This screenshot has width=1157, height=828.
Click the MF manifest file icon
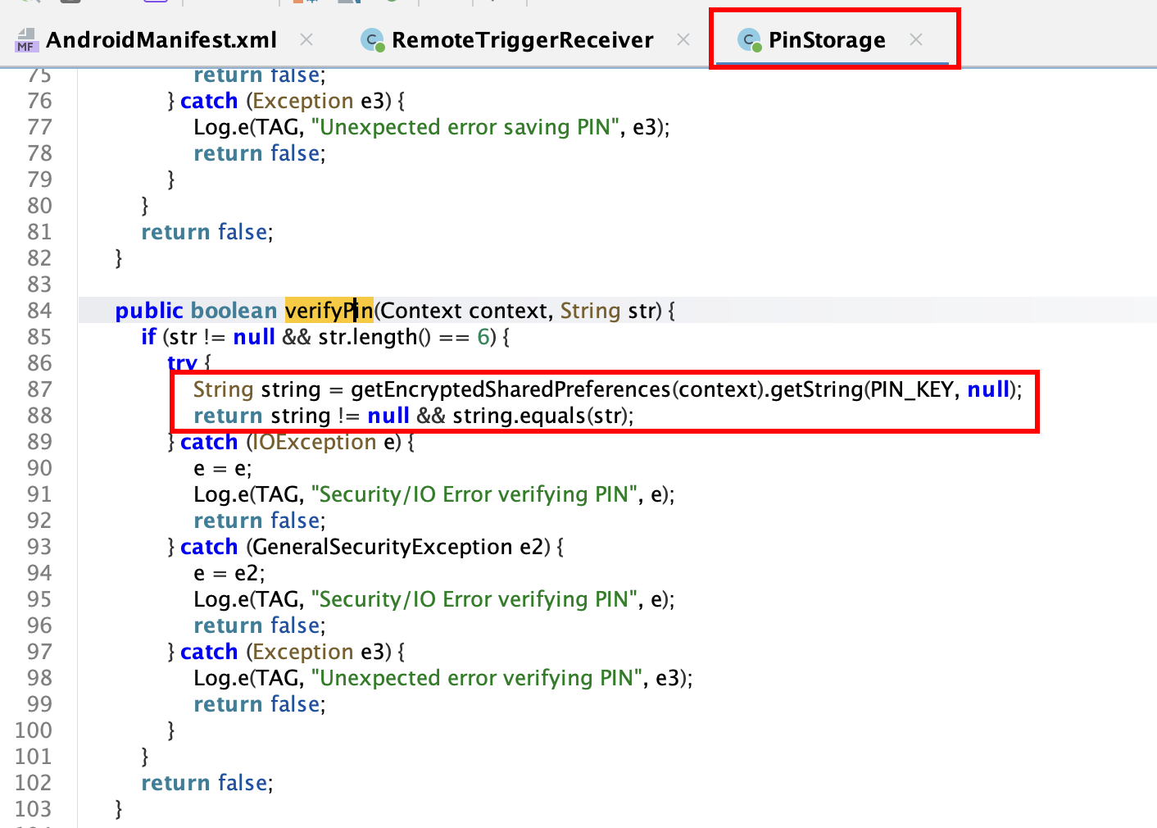(26, 40)
